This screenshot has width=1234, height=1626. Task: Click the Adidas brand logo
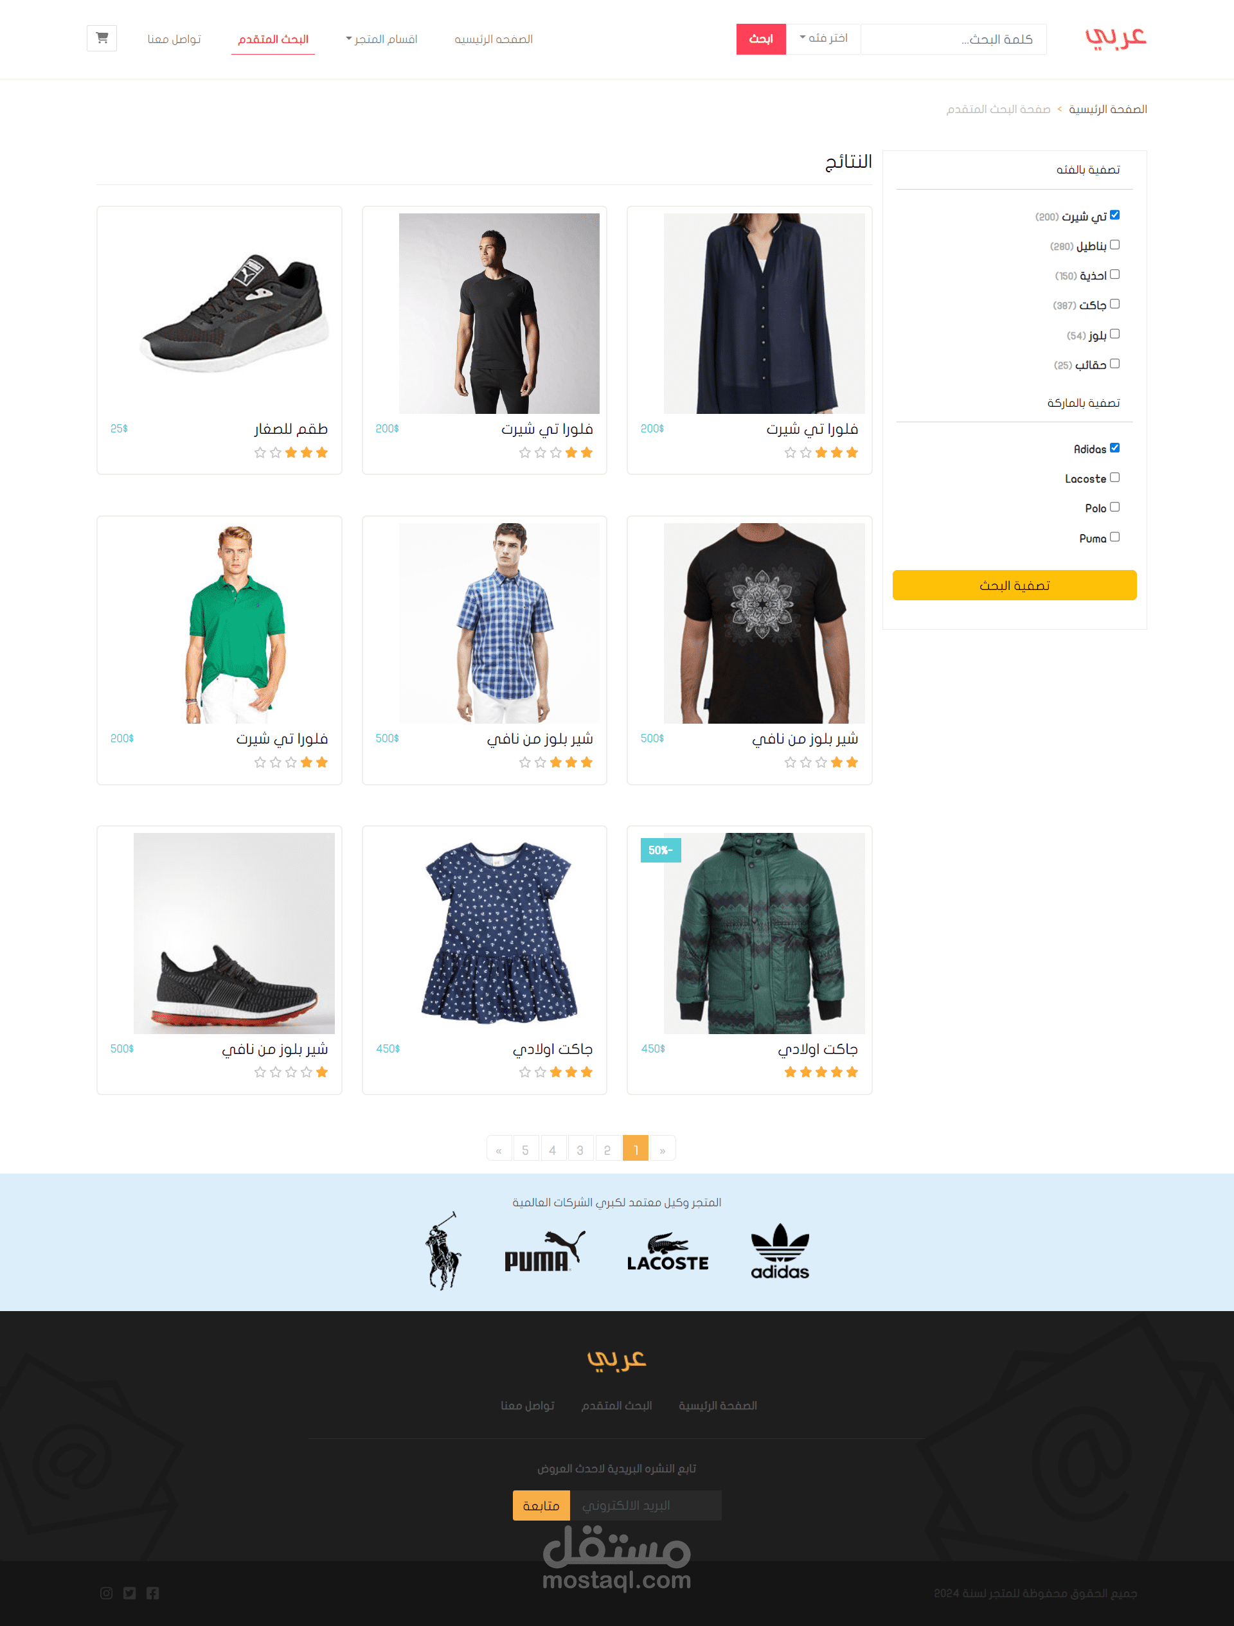pos(780,1251)
